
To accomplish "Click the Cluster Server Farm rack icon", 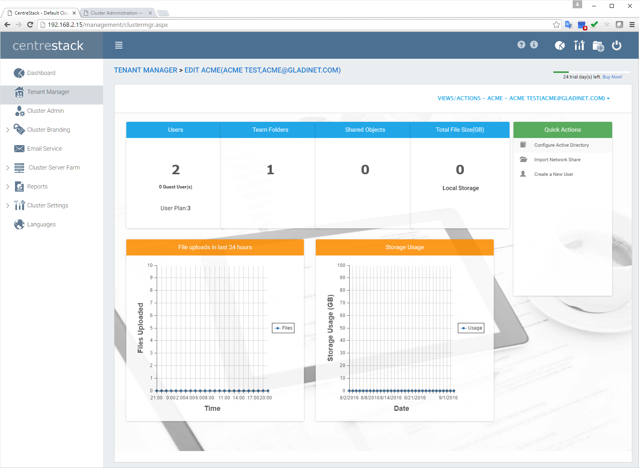I will (x=19, y=168).
